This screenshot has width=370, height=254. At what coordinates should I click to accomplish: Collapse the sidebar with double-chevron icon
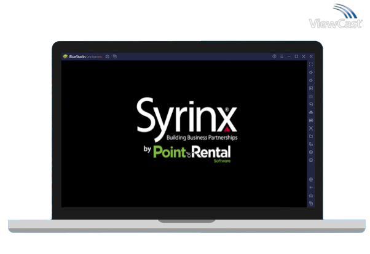[311, 56]
